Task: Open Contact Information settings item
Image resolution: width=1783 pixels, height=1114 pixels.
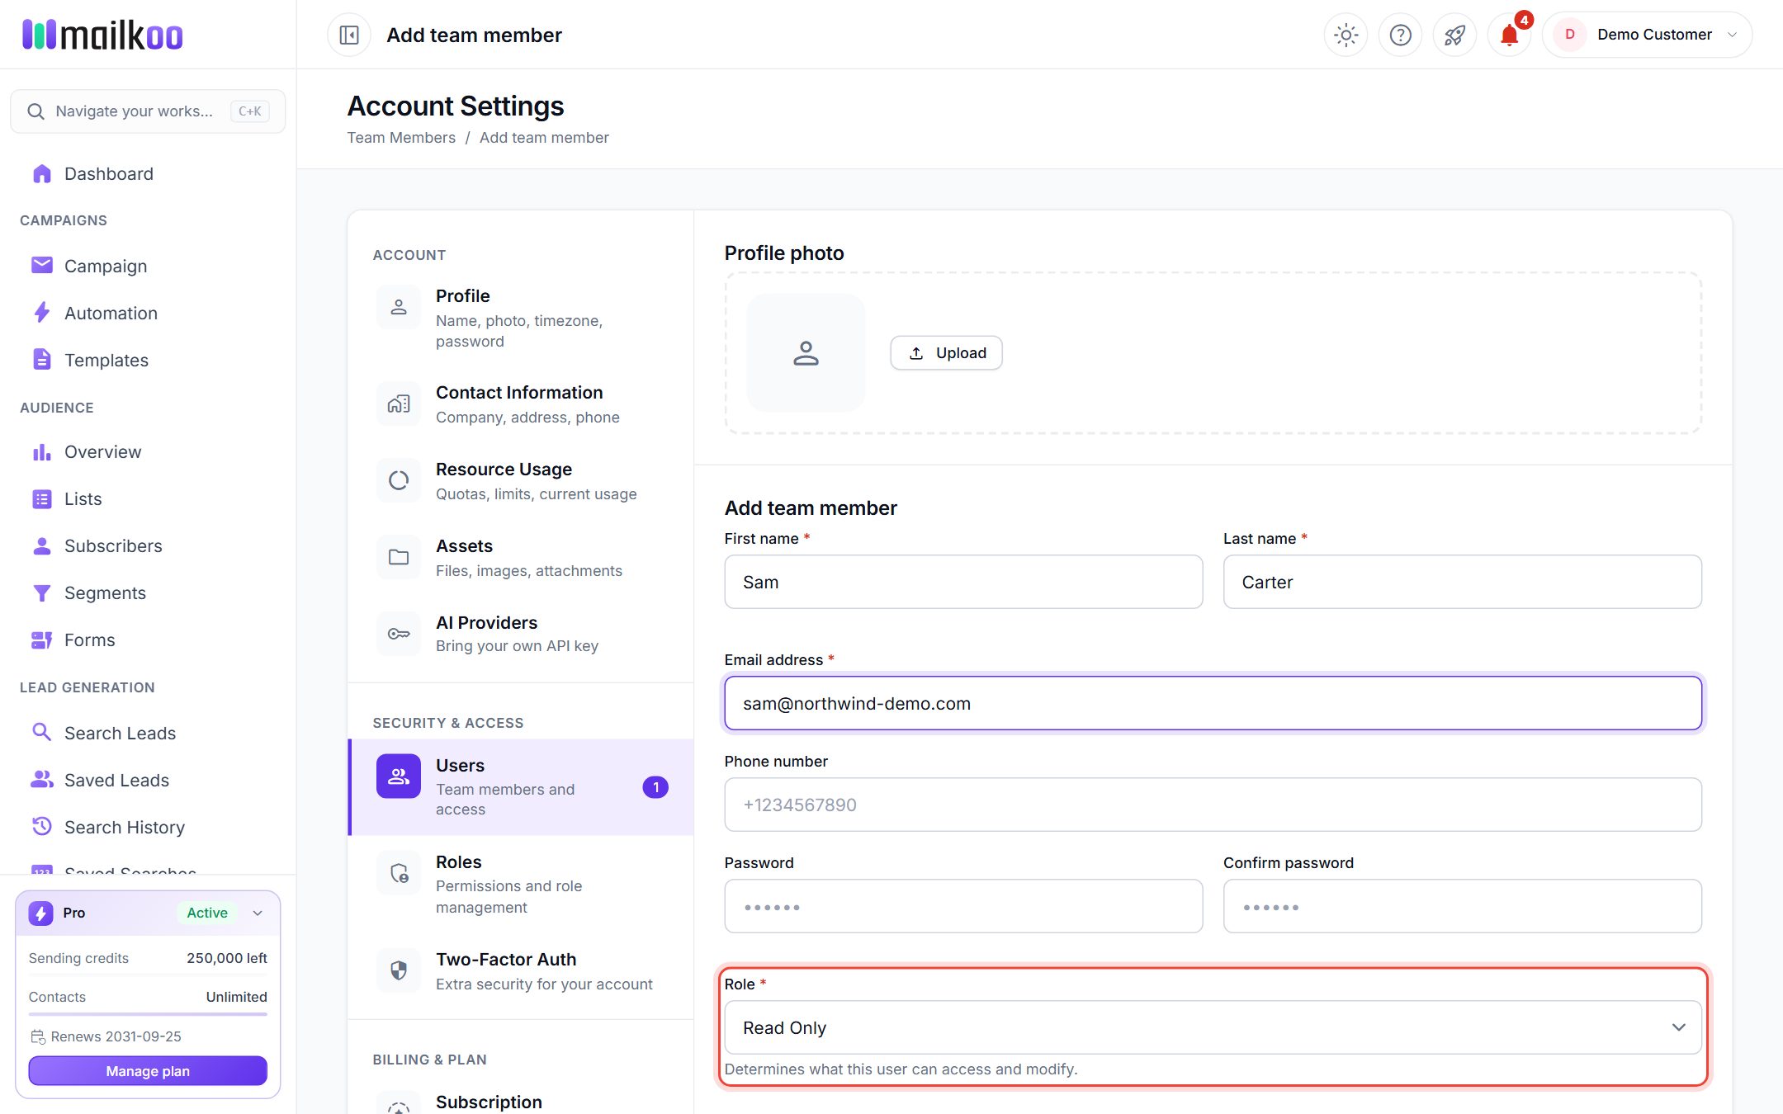Action: pos(521,404)
